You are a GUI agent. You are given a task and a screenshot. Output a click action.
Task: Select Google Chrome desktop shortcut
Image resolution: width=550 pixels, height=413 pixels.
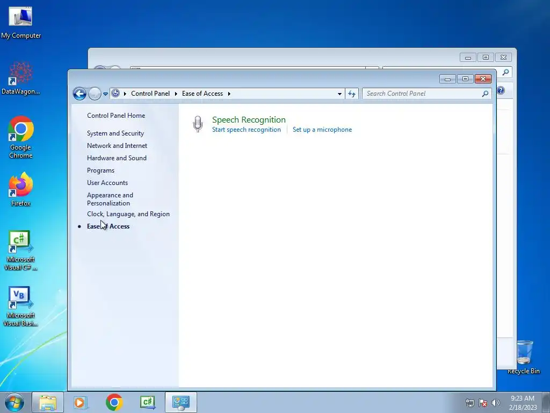pyautogui.click(x=21, y=137)
